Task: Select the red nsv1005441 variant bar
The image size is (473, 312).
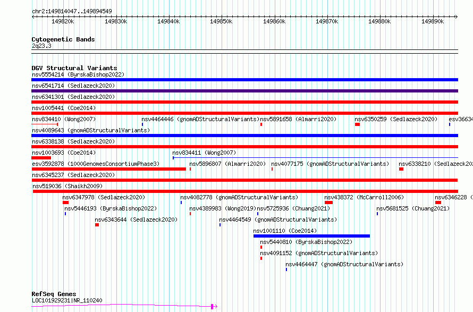Action: (244, 113)
